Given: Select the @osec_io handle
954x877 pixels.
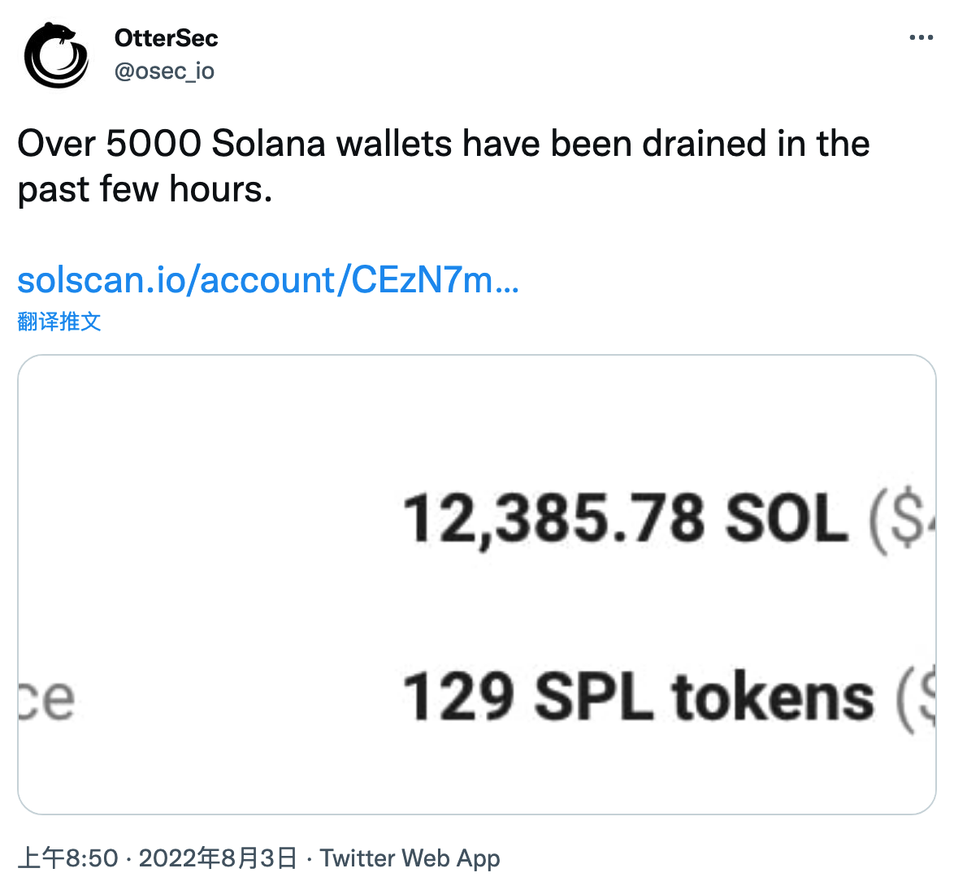Looking at the screenshot, I should [166, 71].
